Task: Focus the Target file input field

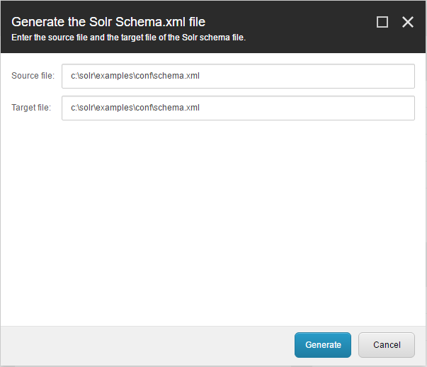Action: click(238, 108)
